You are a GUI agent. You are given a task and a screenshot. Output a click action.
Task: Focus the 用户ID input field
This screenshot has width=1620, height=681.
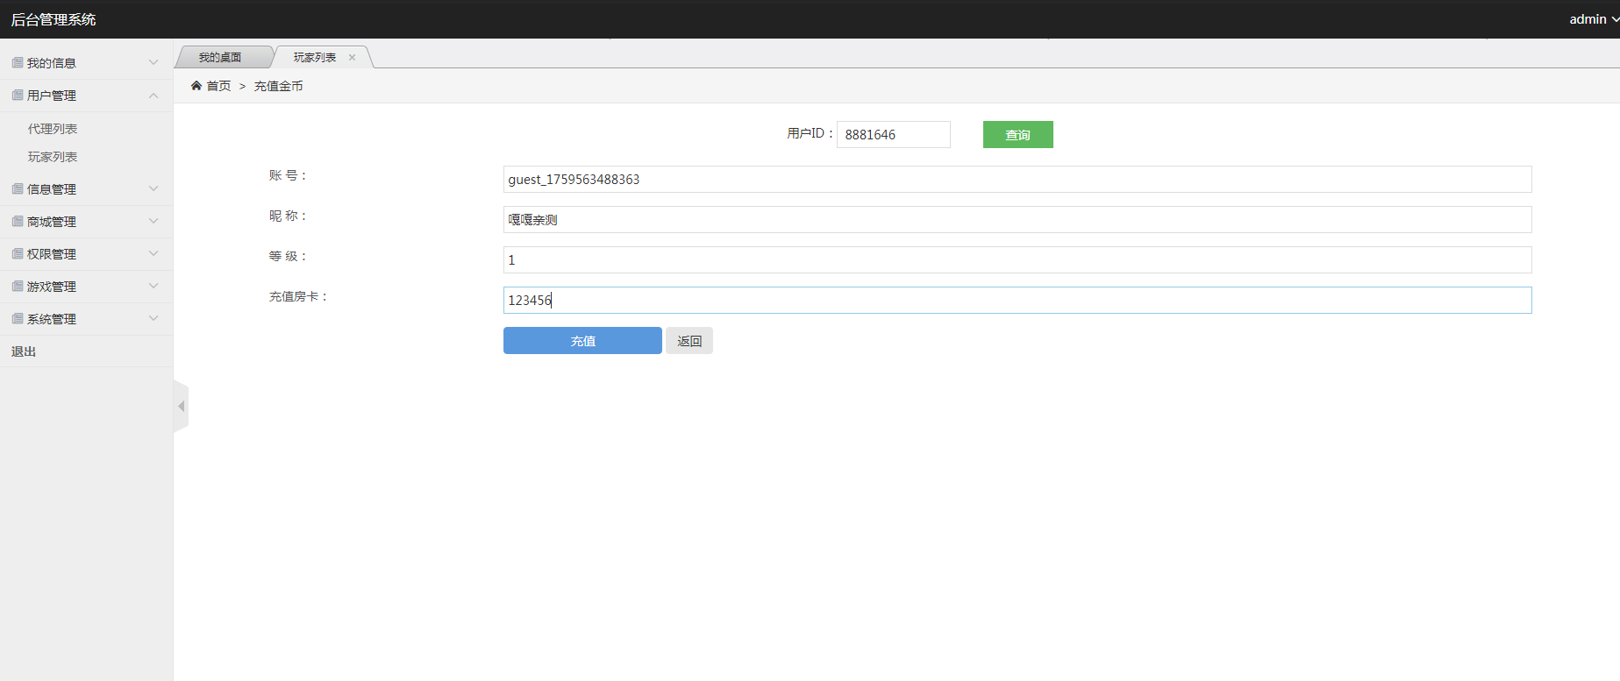(893, 135)
